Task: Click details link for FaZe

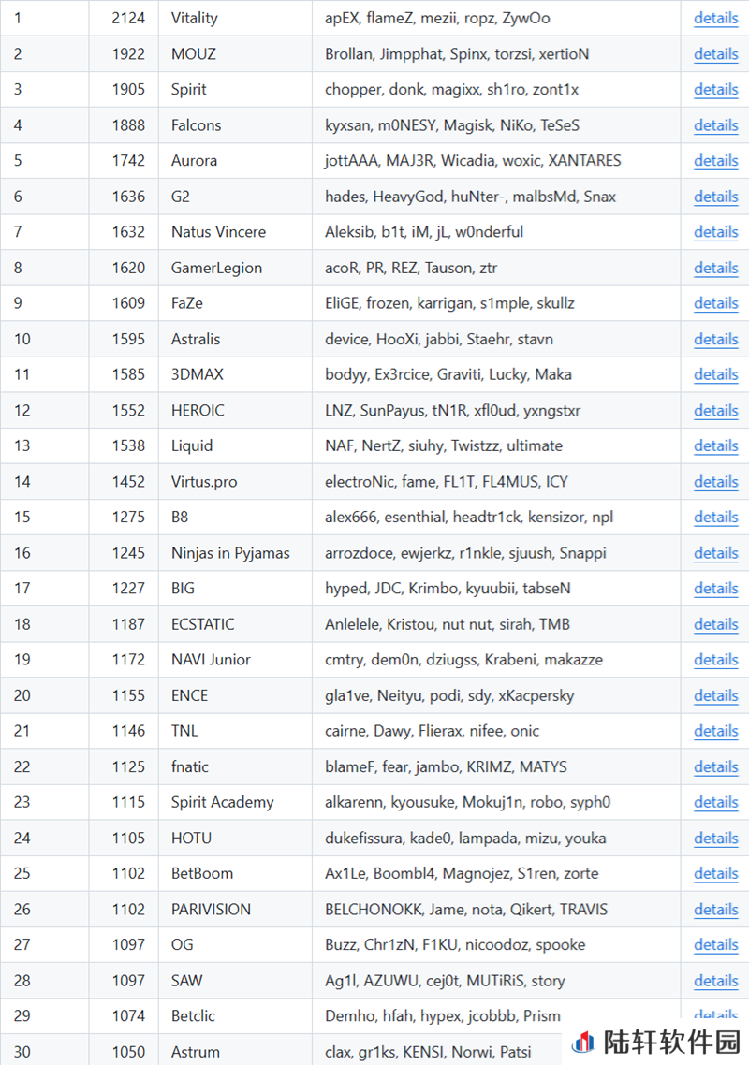Action: click(x=715, y=303)
